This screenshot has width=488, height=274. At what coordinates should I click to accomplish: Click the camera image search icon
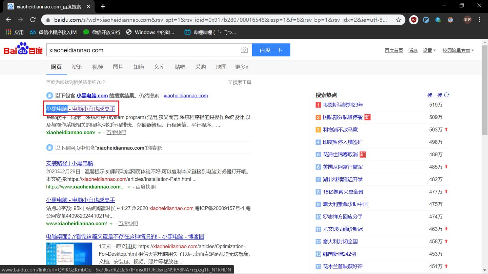click(244, 50)
